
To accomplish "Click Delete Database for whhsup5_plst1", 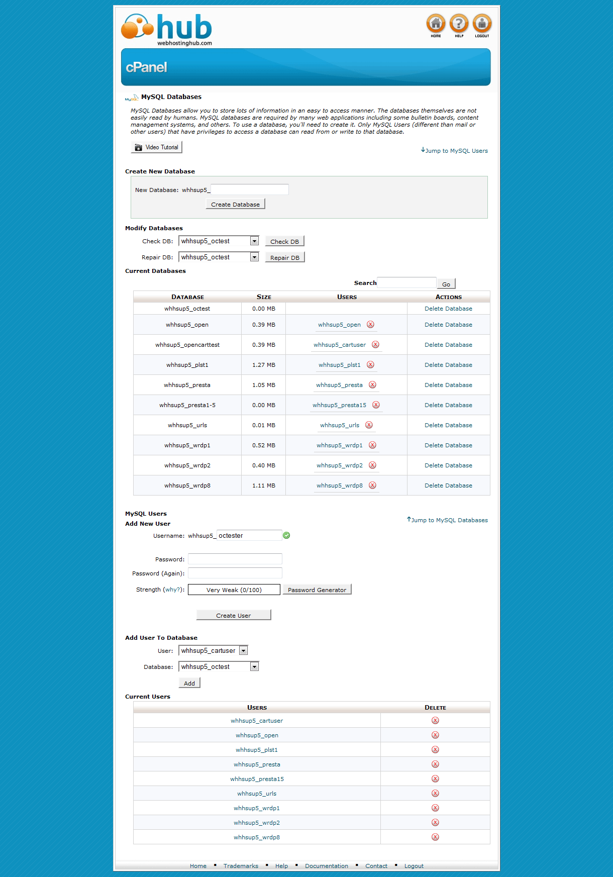I will [448, 365].
